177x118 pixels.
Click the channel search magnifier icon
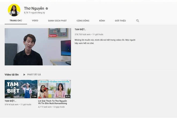click(138, 21)
